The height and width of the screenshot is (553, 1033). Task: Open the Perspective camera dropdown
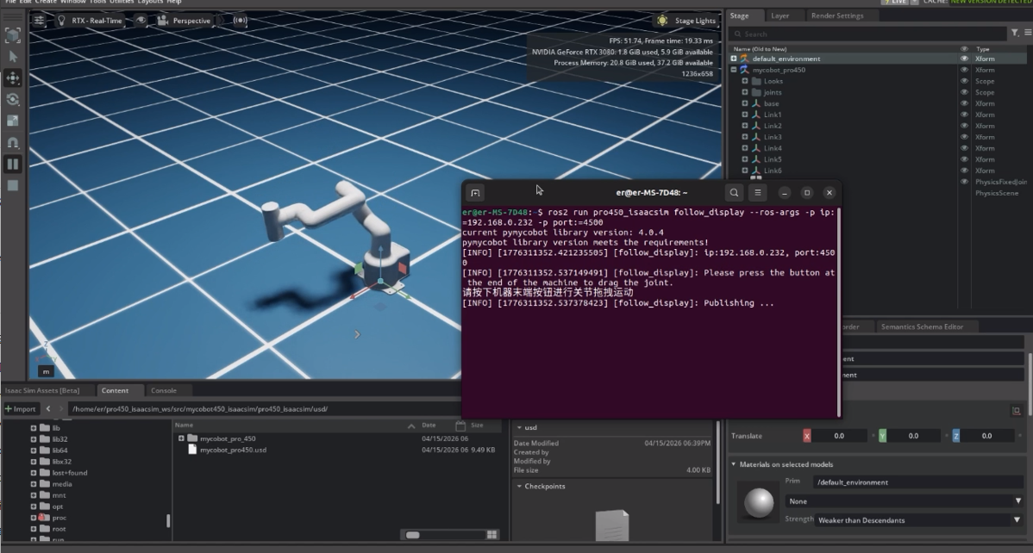click(x=184, y=21)
